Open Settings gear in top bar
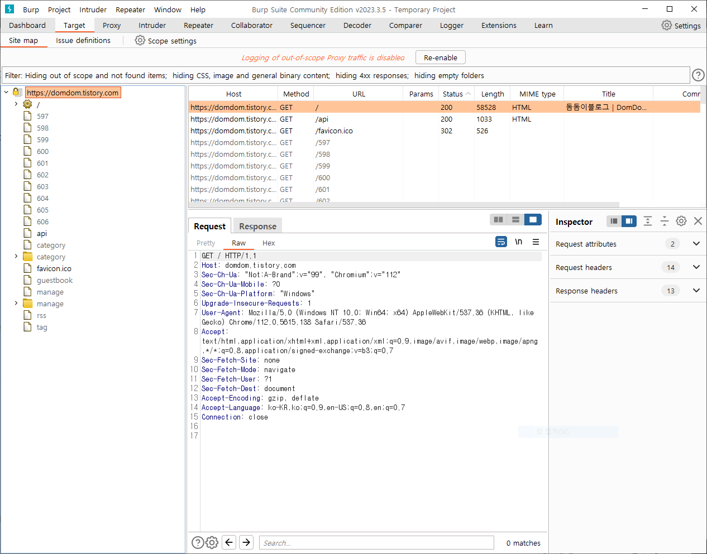Image resolution: width=707 pixels, height=554 pixels. coord(667,25)
